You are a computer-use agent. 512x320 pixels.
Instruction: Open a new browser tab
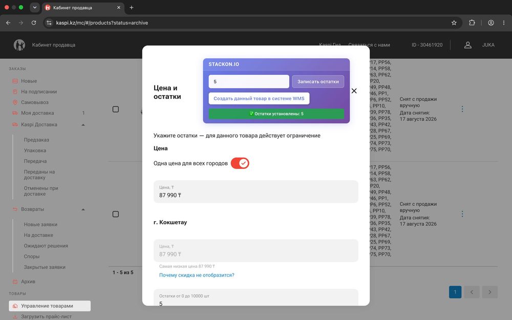pos(131,8)
